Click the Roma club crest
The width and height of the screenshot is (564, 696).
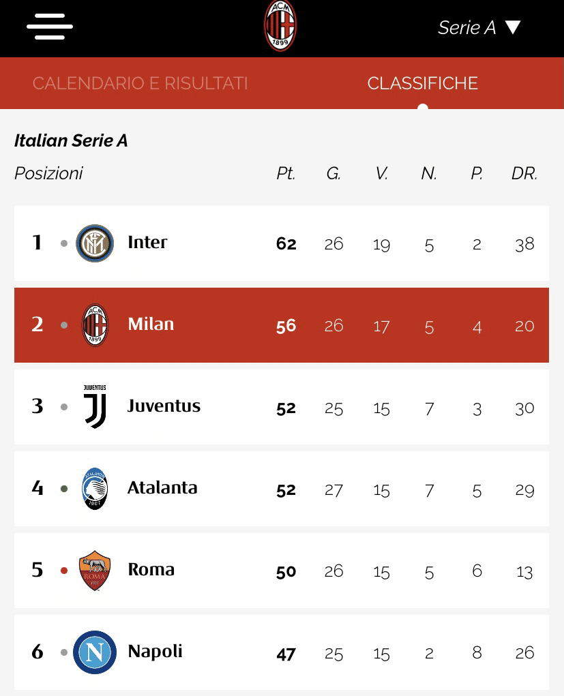(95, 571)
